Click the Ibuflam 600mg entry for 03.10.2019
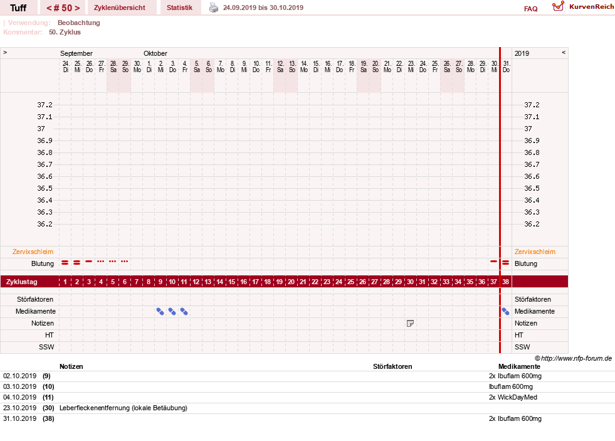615x441 pixels. [x=511, y=386]
